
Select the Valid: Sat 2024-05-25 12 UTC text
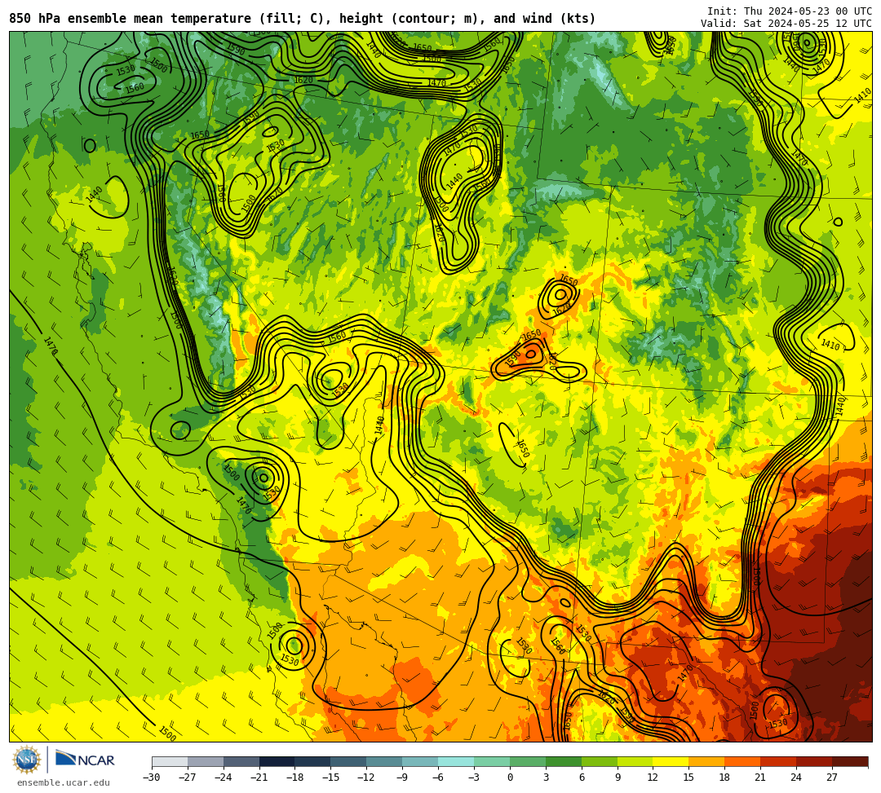pos(786,24)
